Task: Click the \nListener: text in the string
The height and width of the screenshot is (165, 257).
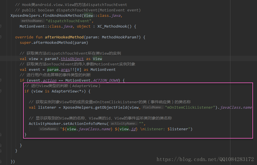Action: (153, 129)
